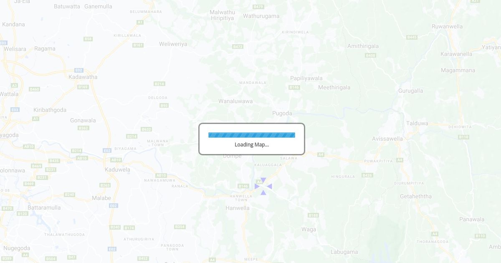
Task: Click the B426 road shield near Hingurala
Action: 367,175
